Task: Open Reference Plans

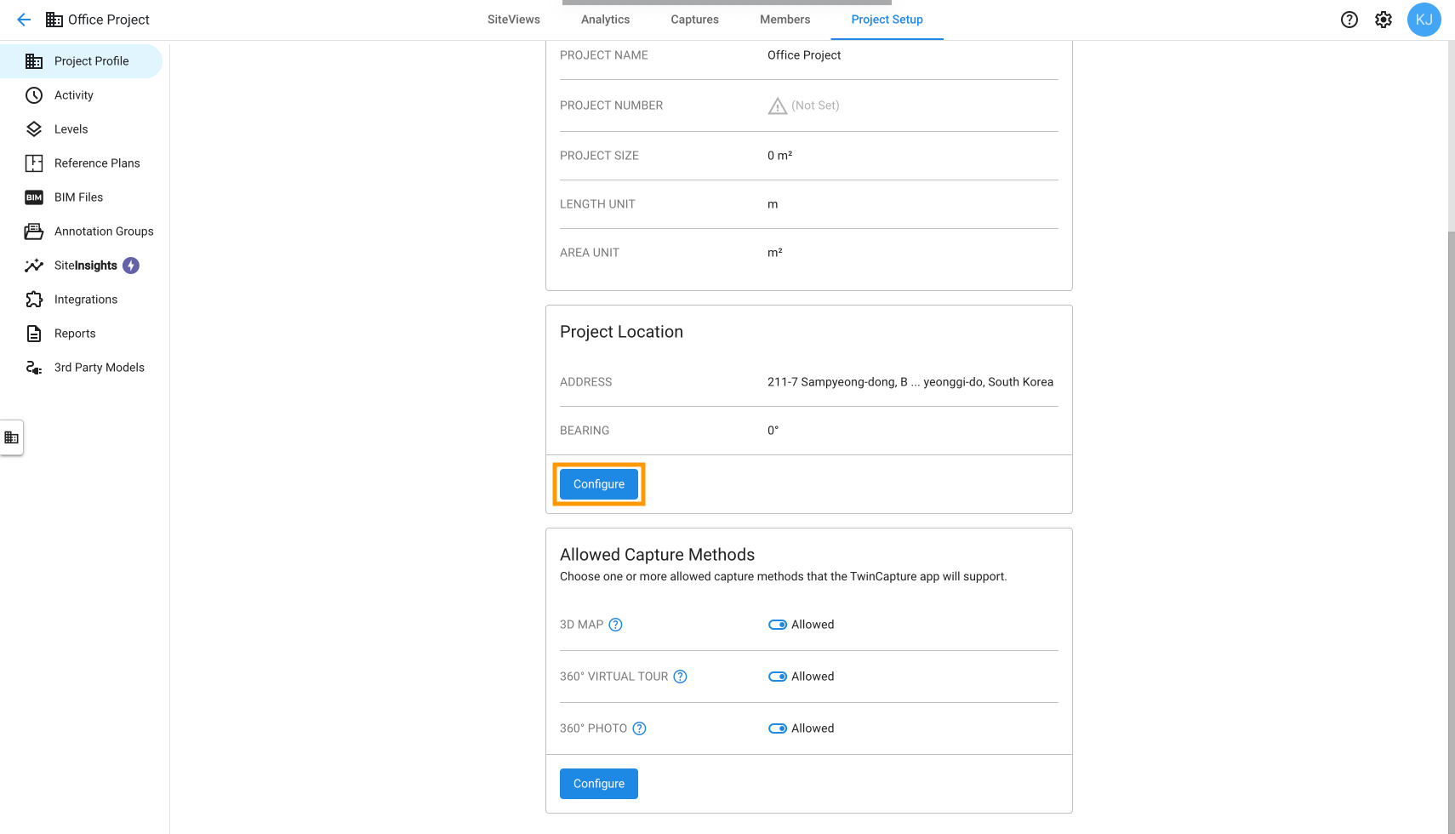Action: pos(96,163)
